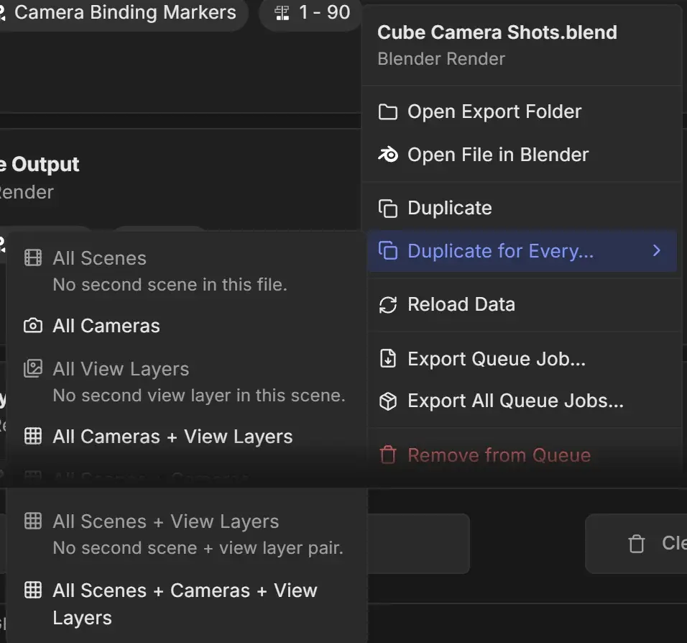Click the icon beside Duplicate for Every...
The width and height of the screenshot is (687, 643).
(x=388, y=251)
